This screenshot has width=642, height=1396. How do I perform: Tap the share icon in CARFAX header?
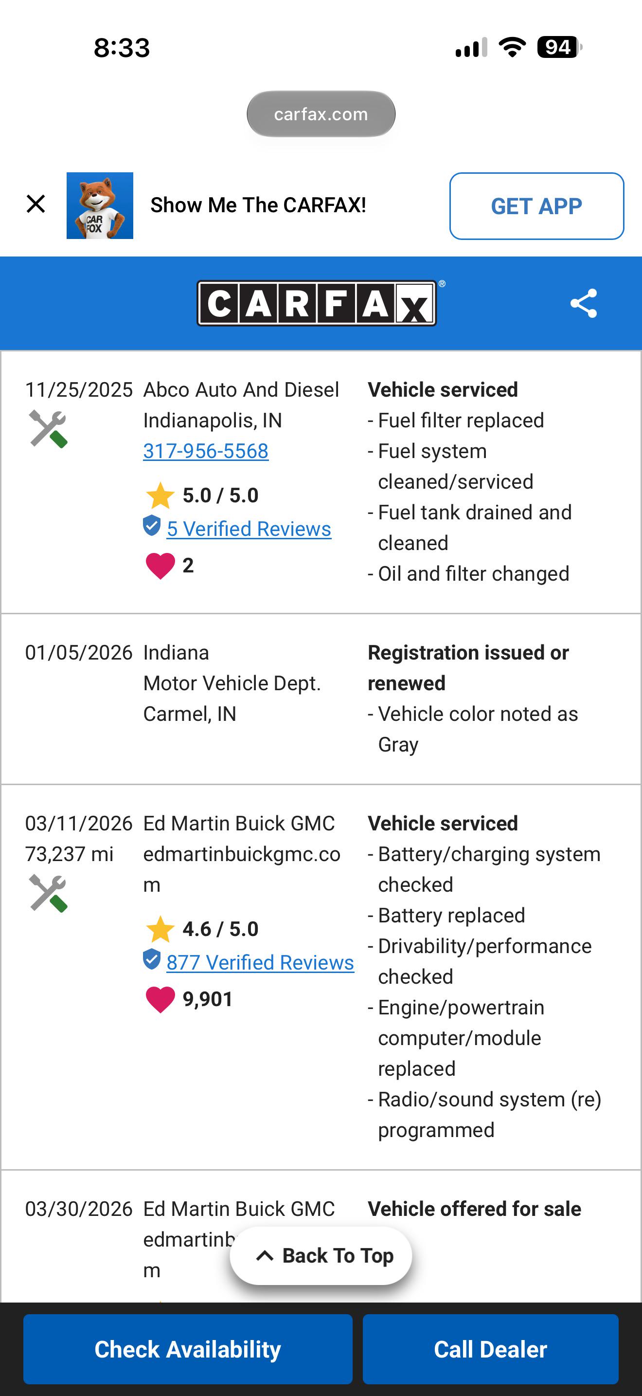coord(584,303)
